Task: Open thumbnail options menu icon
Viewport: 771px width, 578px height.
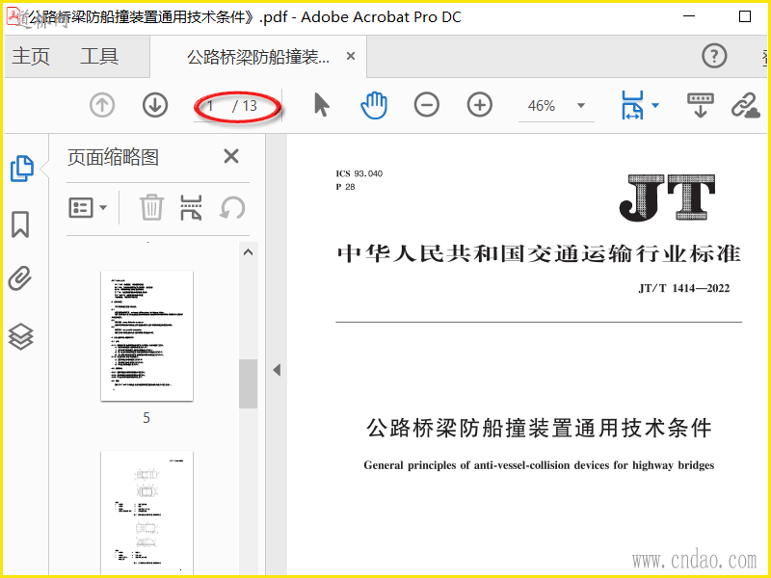Action: 88,207
